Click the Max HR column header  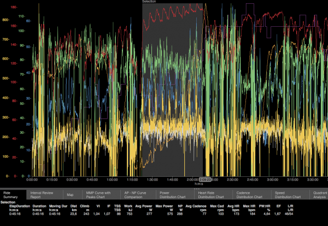(x=249, y=207)
